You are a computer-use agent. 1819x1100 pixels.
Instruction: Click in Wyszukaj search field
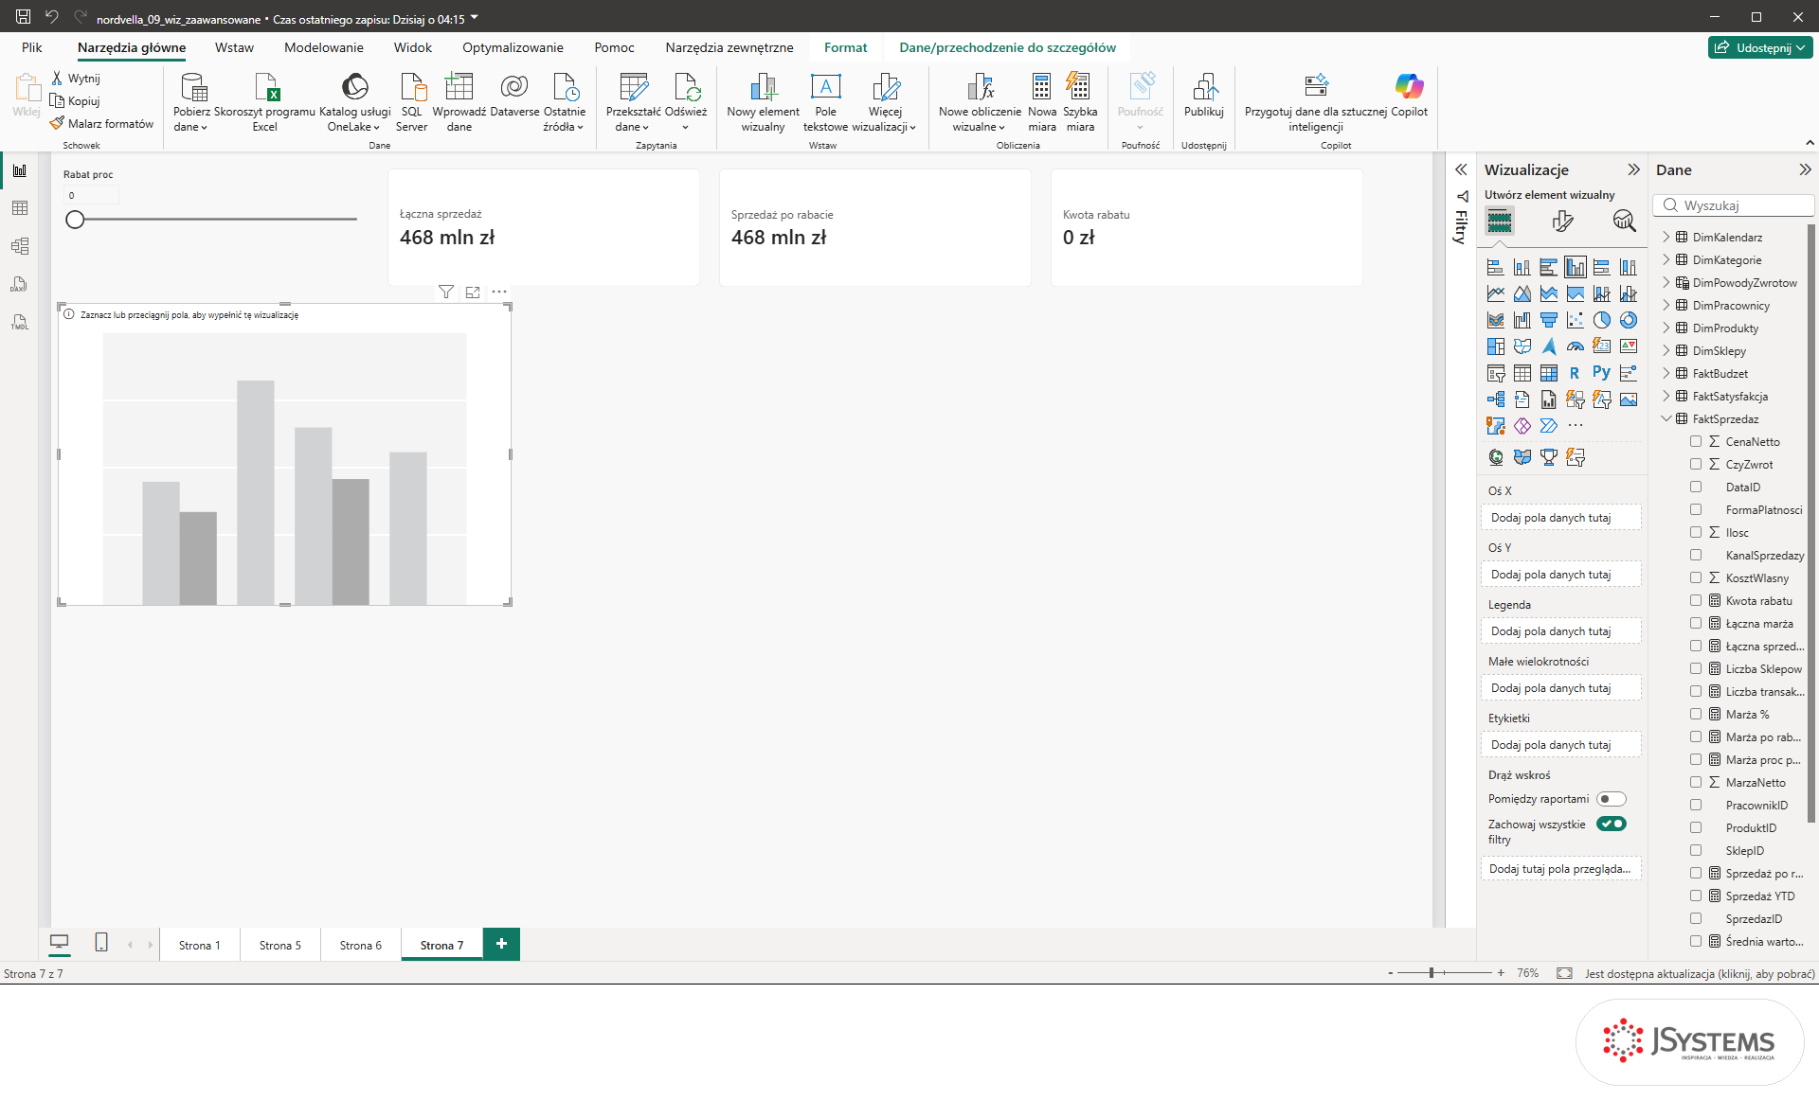tap(1734, 205)
